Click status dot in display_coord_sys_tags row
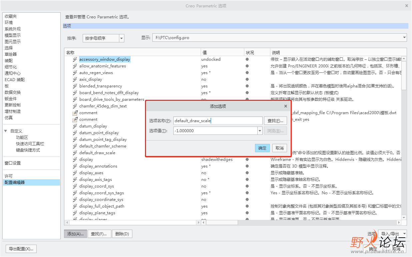 pos(247,193)
